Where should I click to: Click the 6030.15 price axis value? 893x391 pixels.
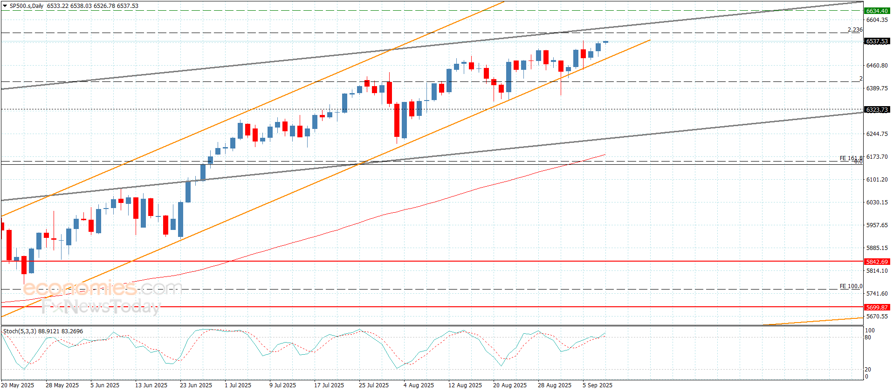[877, 202]
